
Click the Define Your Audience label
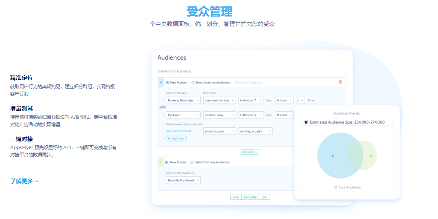[x=174, y=71]
